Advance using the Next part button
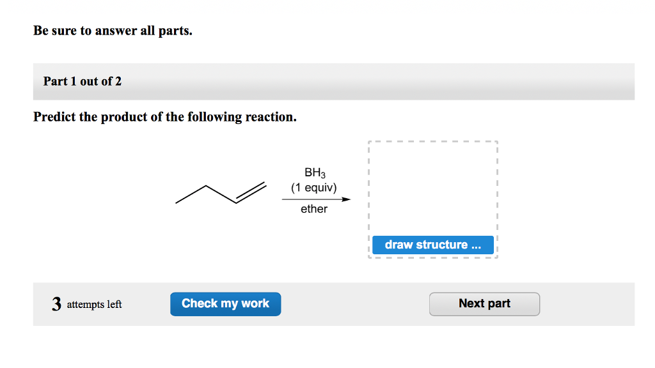This screenshot has height=368, width=655. (x=484, y=303)
